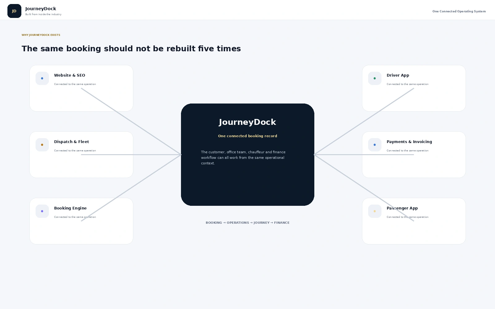Click "One connected booking record" subtitle
Viewport: 495px width, 309px height.
point(247,136)
